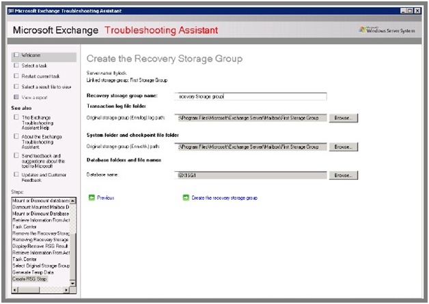
Task: Click the icon beside View a report
Action: point(16,97)
